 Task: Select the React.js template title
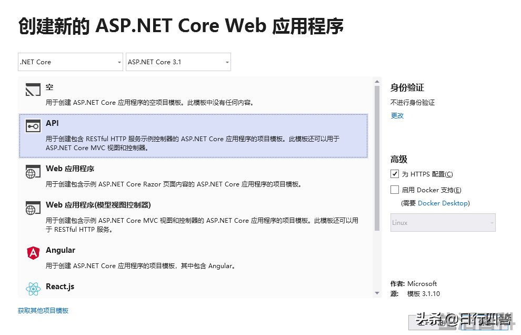point(60,287)
